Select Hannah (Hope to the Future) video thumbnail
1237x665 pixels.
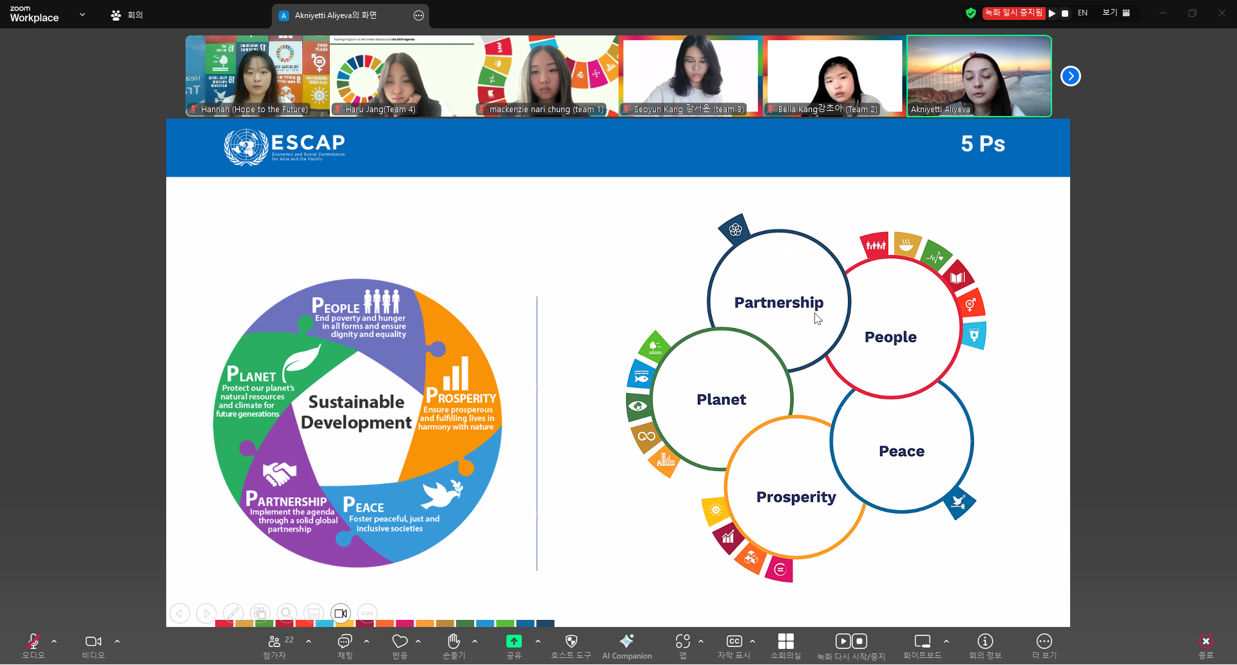pyautogui.click(x=258, y=76)
